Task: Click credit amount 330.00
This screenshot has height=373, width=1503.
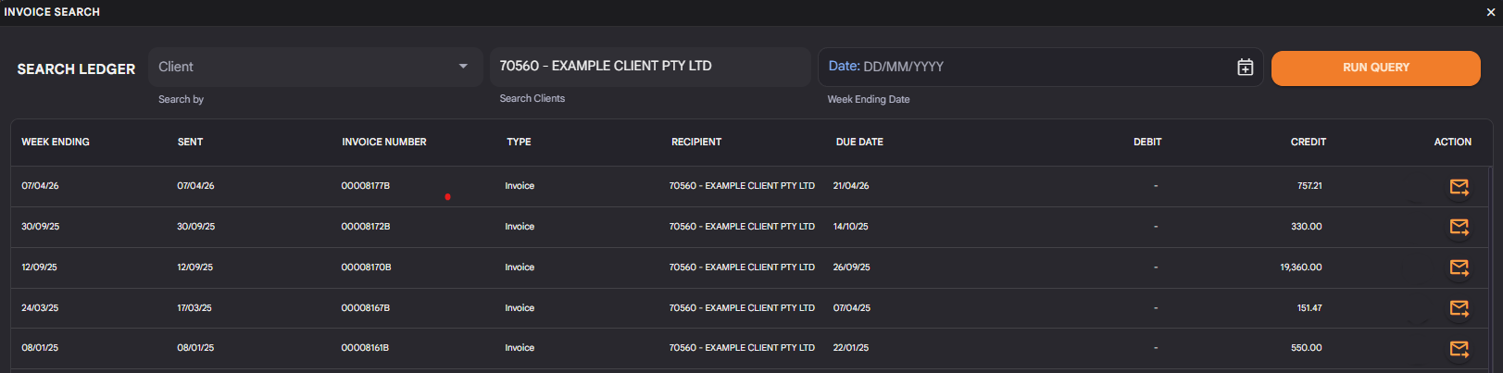Action: tap(1307, 227)
